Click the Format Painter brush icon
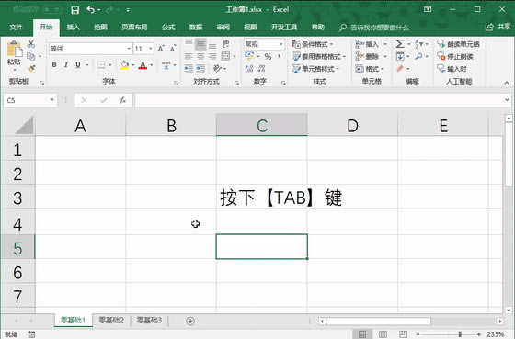Viewport: 515px width, 339px height. point(31,69)
